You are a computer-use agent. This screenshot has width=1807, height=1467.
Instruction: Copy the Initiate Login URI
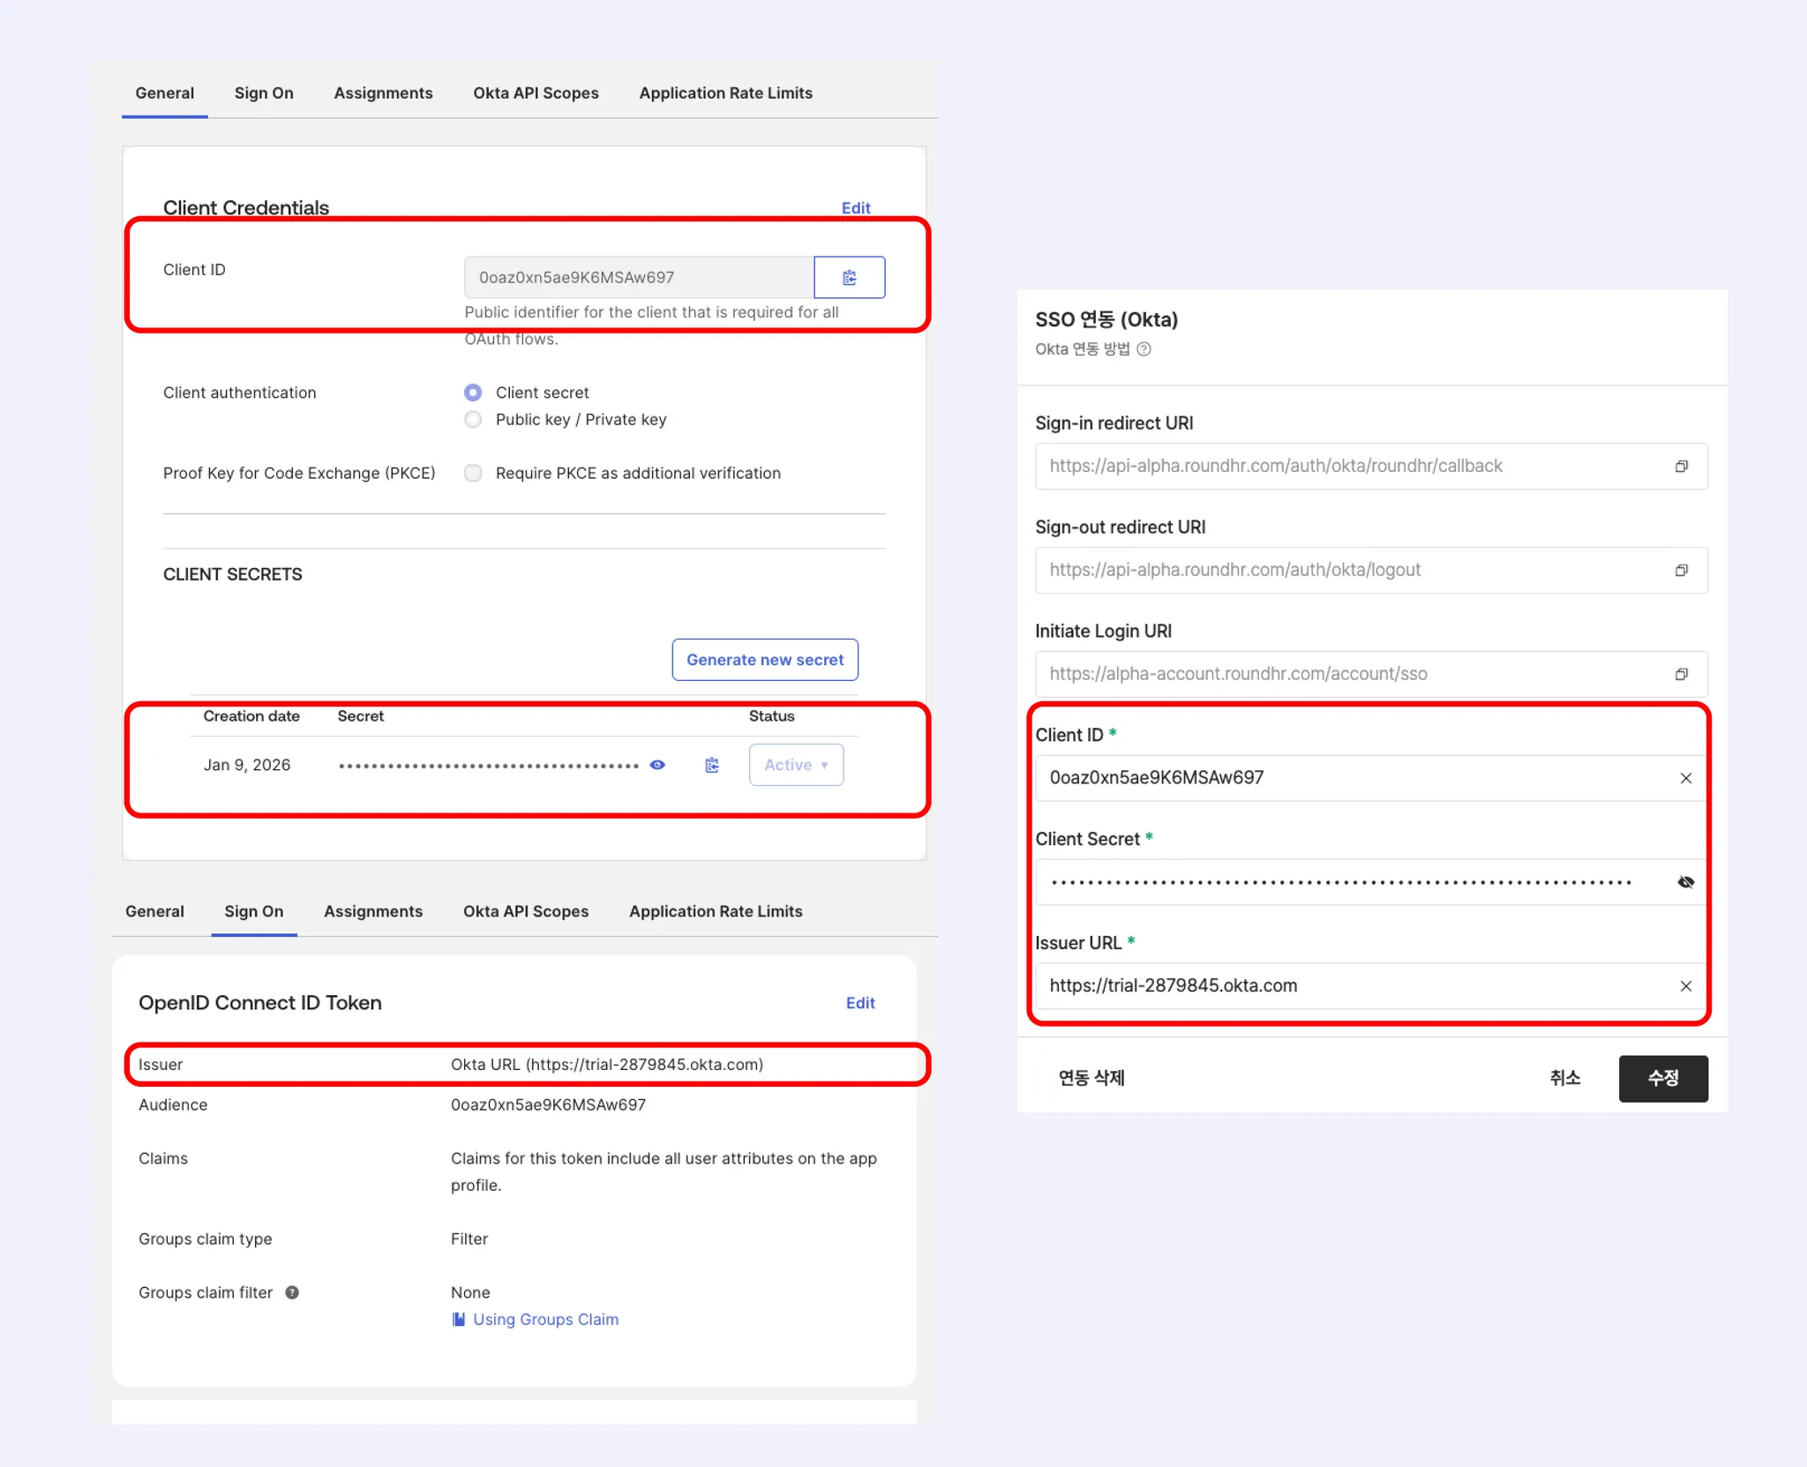[1681, 674]
